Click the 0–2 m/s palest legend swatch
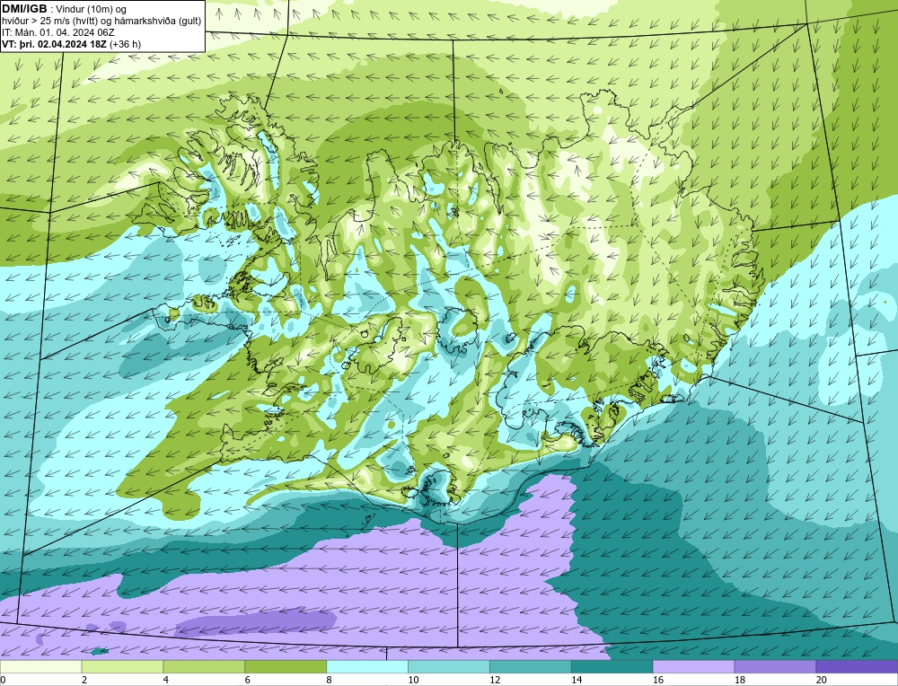 [40, 666]
